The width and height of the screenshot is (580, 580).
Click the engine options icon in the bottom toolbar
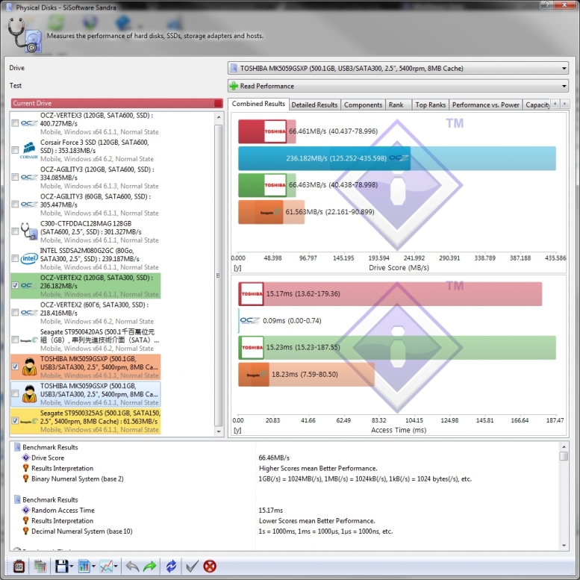[19, 567]
